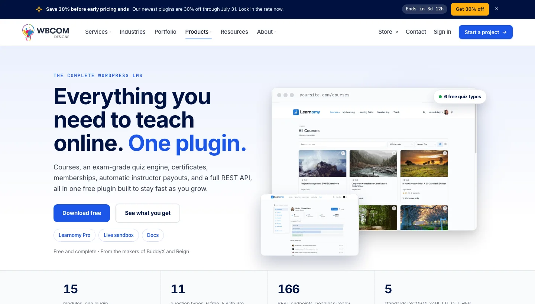Click the Learnomy logo in the courses mockup
Screen dimensions: 535x304
[x=307, y=112]
